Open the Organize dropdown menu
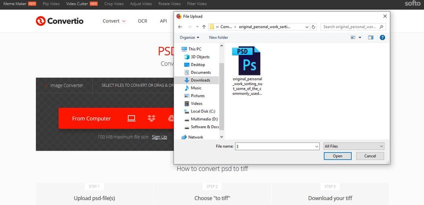Screen dimensions: 424x205 pyautogui.click(x=190, y=37)
